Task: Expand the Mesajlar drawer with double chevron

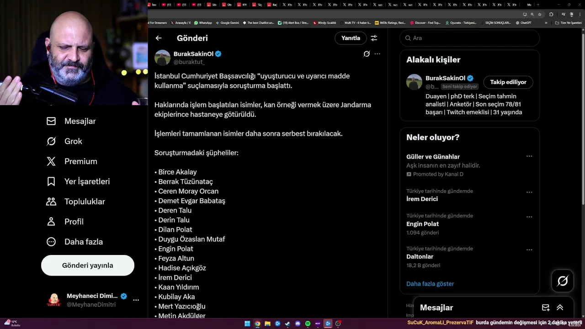Action: point(560,308)
